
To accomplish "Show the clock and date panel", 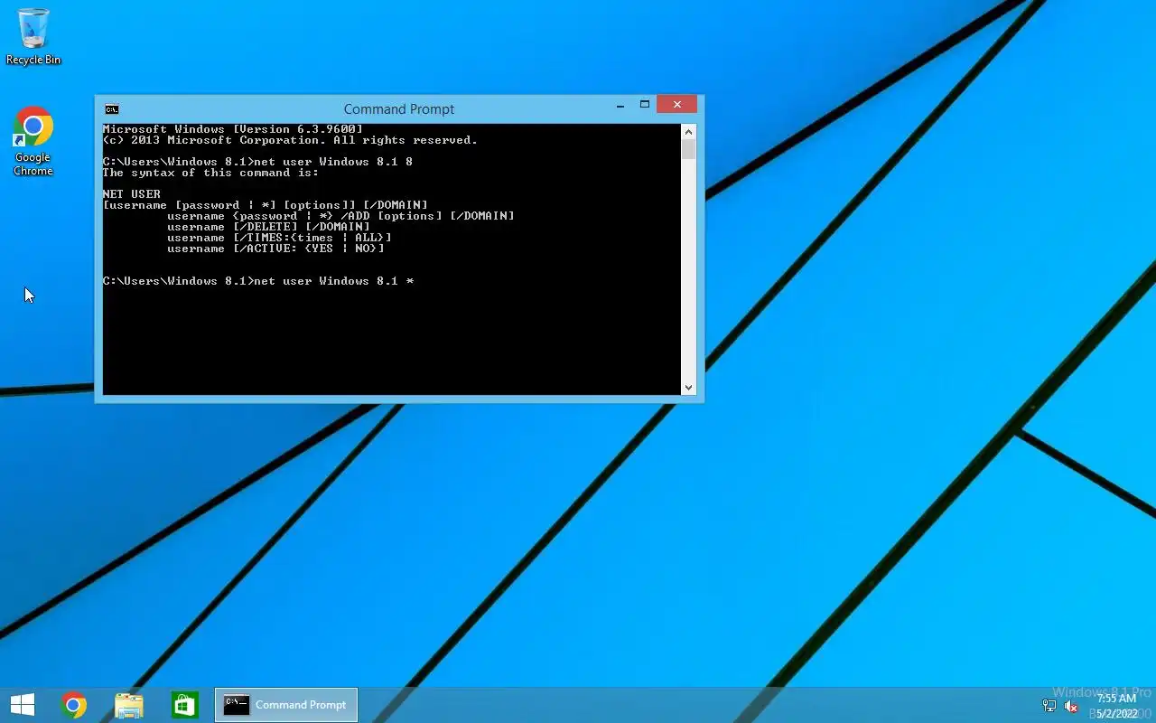I will [x=1117, y=706].
